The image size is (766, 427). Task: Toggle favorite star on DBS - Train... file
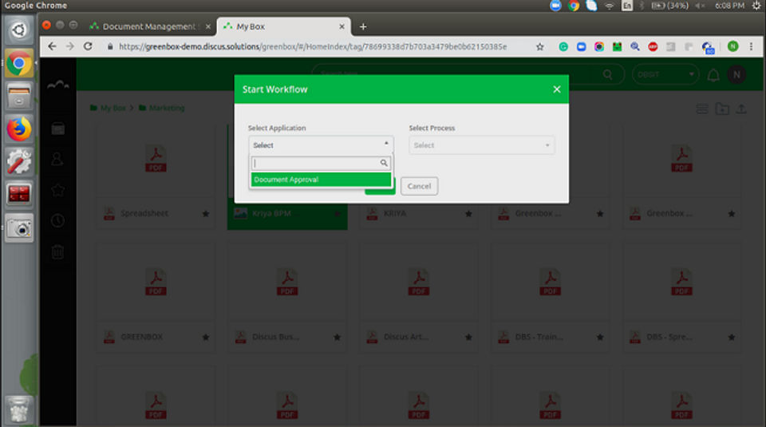[x=600, y=337]
